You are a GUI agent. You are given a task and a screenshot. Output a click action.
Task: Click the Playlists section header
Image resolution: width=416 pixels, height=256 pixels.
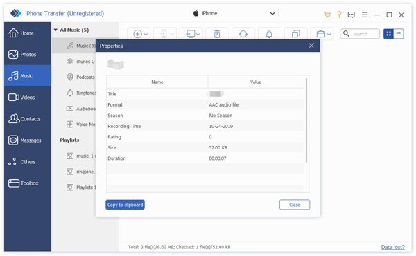(x=69, y=140)
